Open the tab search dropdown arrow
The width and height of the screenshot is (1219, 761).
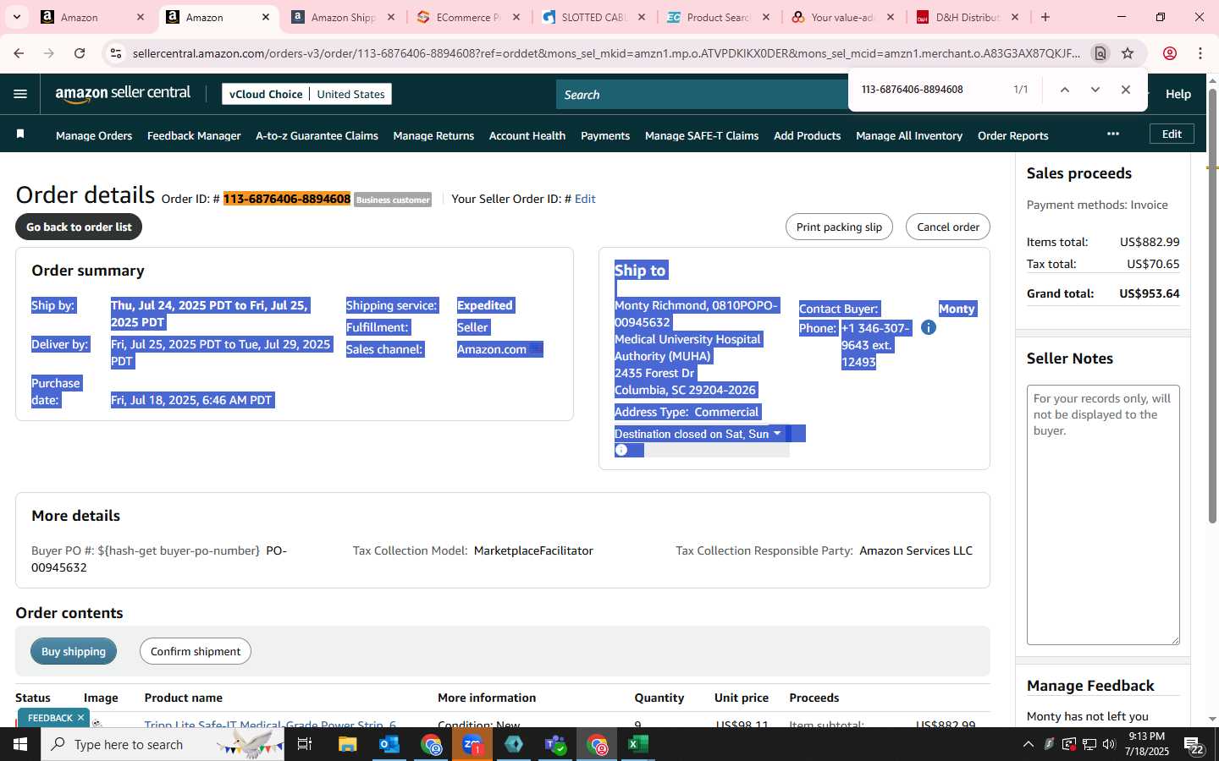point(17,17)
